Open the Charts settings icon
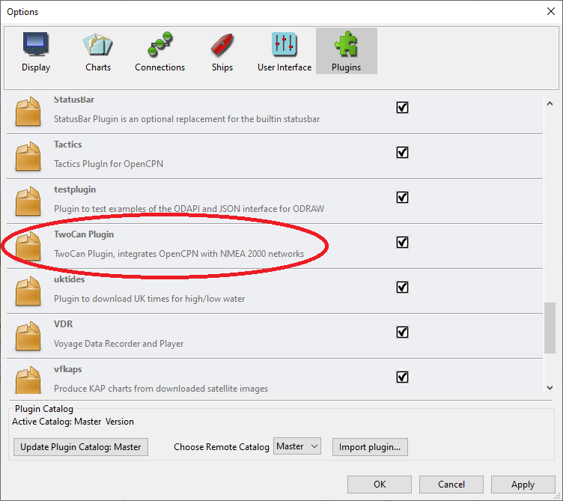563x501 pixels. point(97,46)
